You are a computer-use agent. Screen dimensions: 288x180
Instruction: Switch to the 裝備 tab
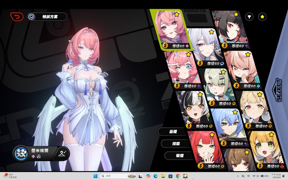pyautogui.click(x=179, y=155)
